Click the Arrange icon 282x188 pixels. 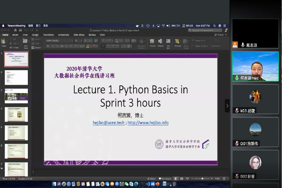(x=178, y=42)
